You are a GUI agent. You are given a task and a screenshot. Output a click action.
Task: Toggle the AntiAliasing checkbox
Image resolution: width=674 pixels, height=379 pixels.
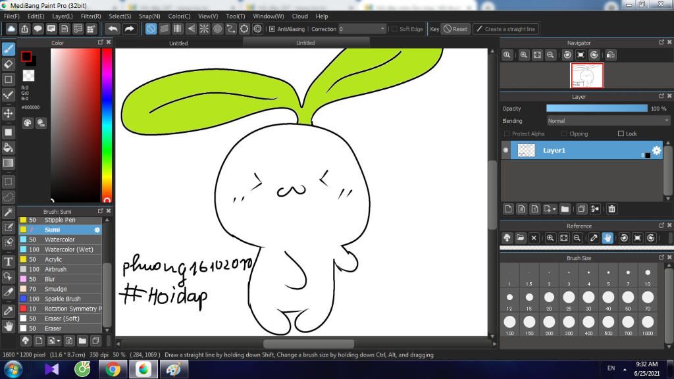pyautogui.click(x=272, y=29)
